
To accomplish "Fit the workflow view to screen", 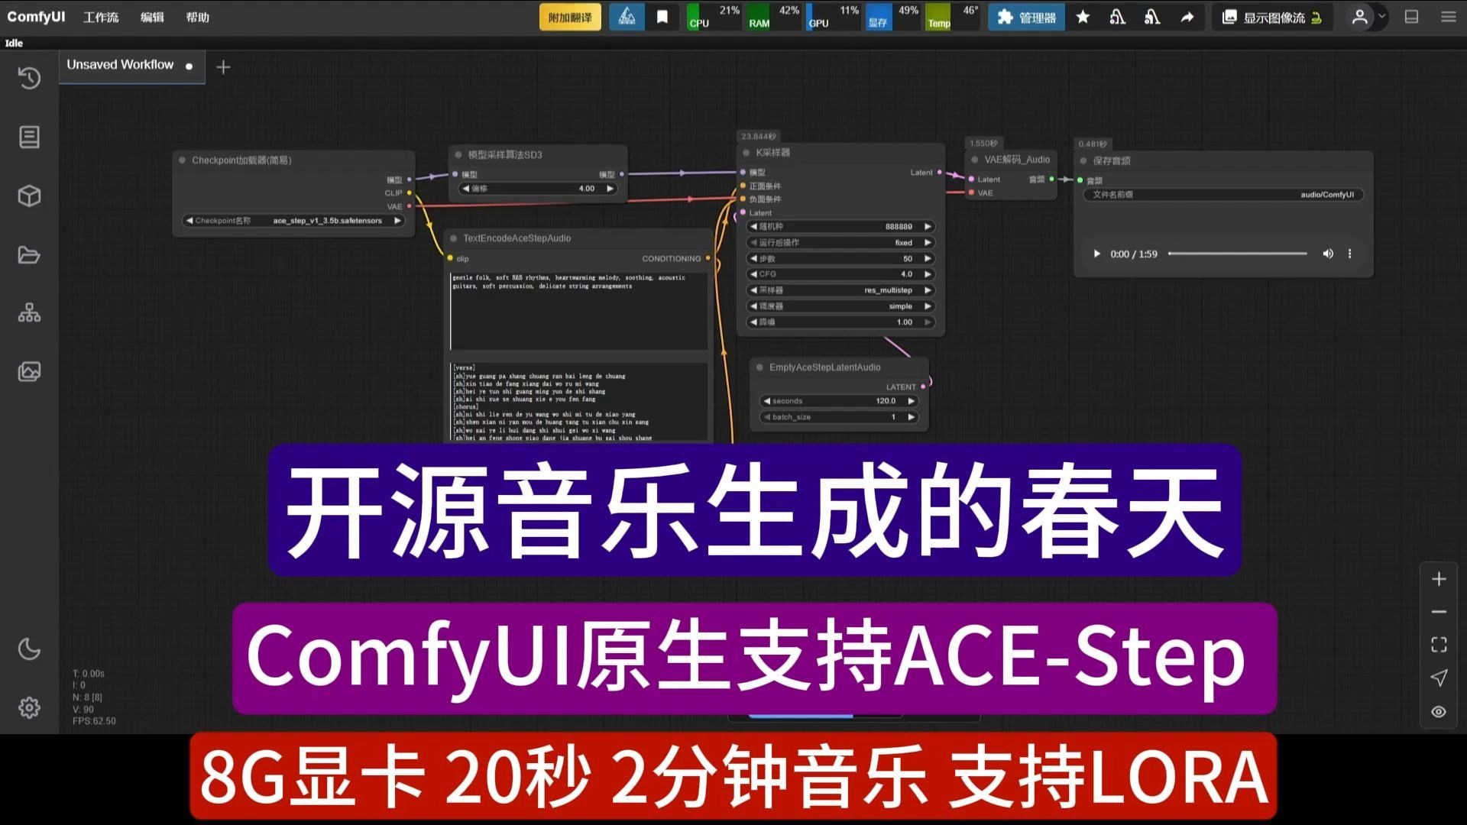I will 1439,645.
